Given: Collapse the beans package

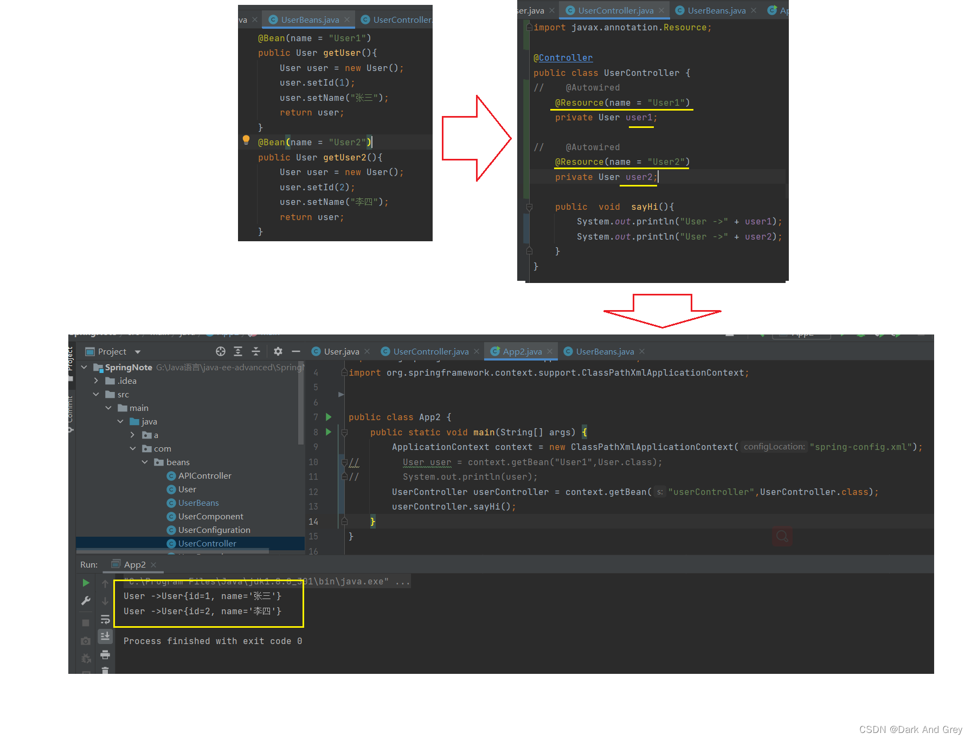Looking at the screenshot, I should click(145, 462).
